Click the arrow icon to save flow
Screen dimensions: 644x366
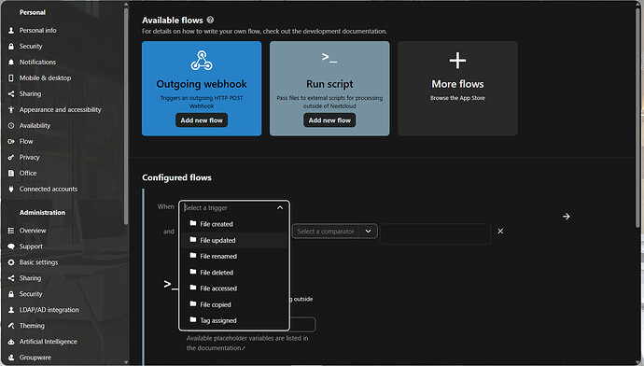[x=567, y=217]
